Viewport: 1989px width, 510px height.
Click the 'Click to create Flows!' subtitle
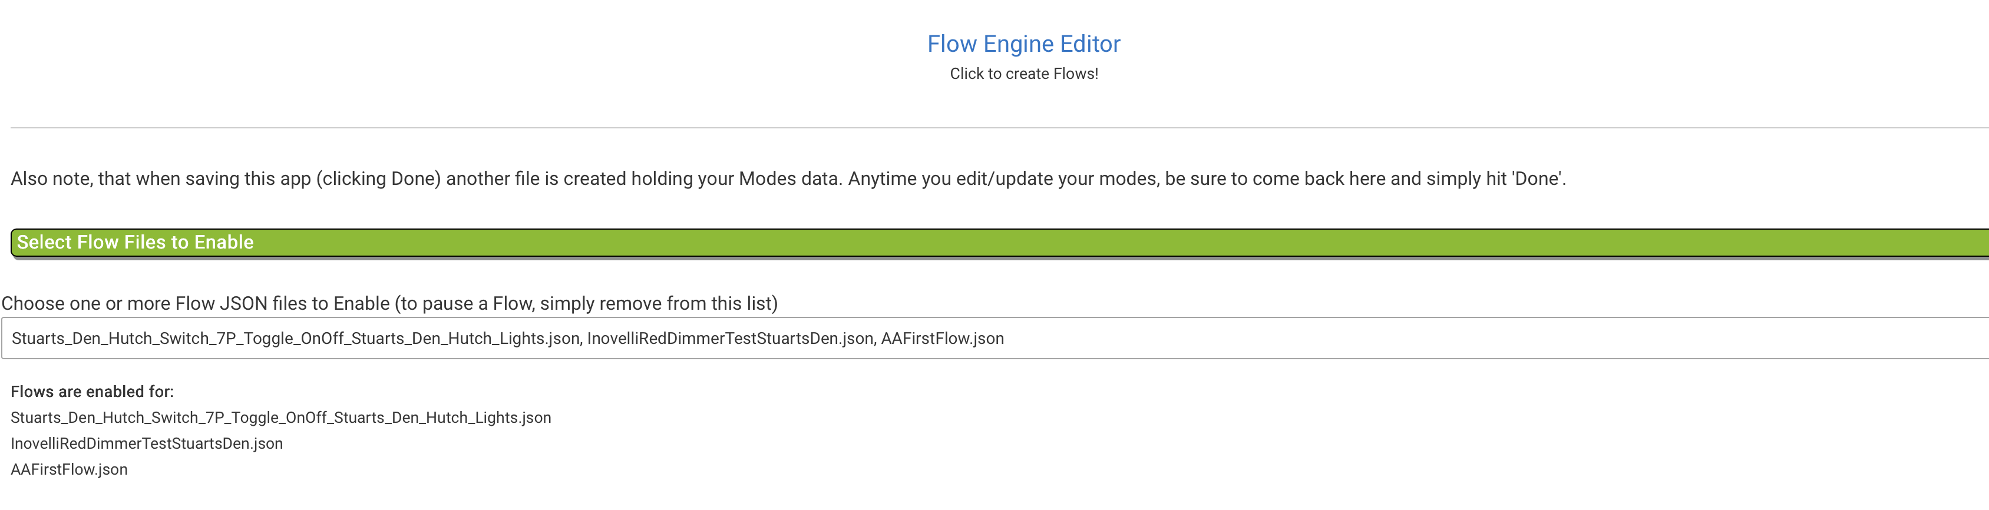click(x=1023, y=74)
